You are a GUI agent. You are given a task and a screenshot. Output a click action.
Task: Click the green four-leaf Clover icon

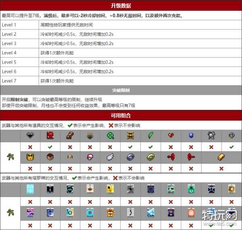tap(109, 136)
